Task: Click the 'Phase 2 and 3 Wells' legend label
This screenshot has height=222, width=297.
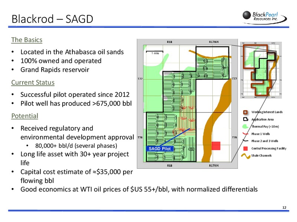Action: (x=265, y=141)
